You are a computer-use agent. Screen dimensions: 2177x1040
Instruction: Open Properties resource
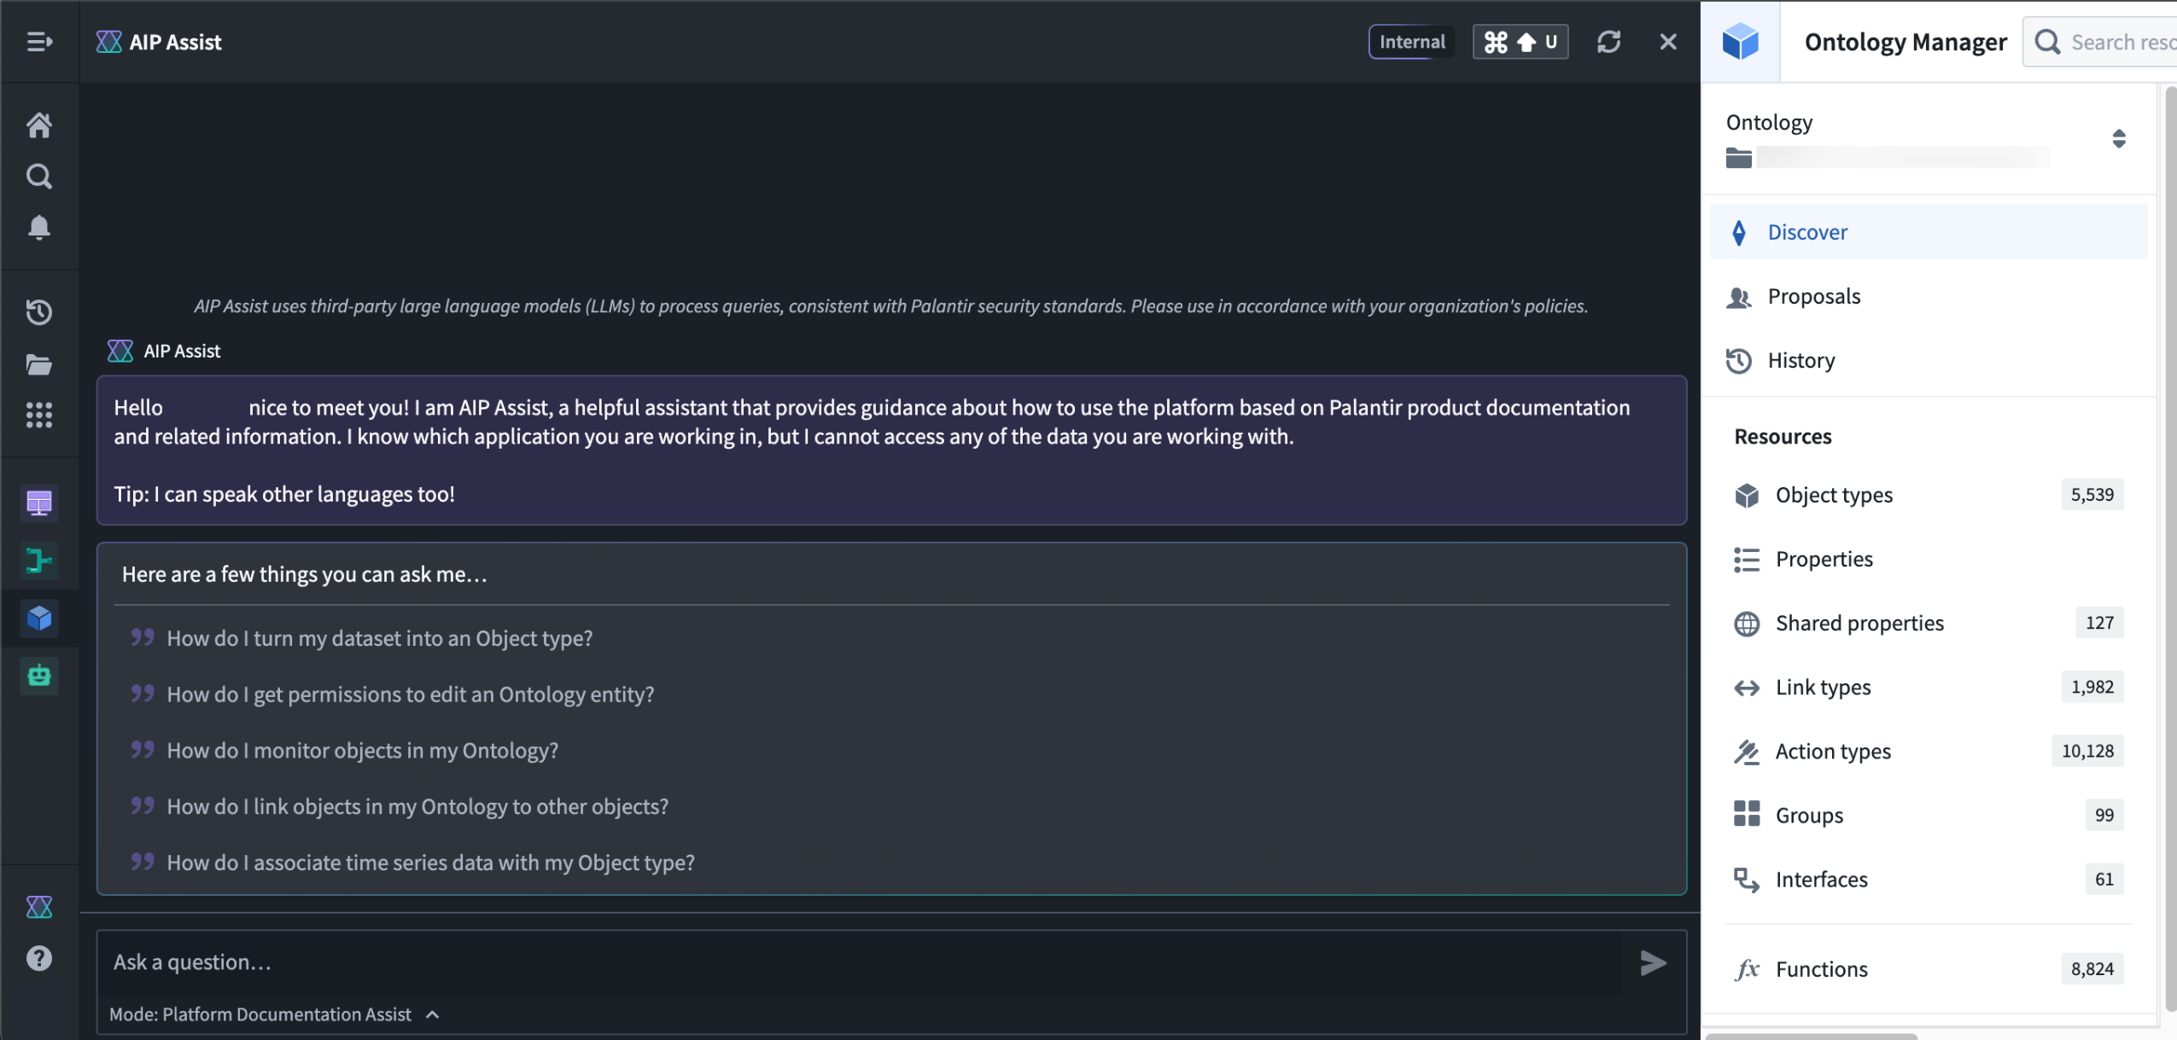coord(1929,559)
